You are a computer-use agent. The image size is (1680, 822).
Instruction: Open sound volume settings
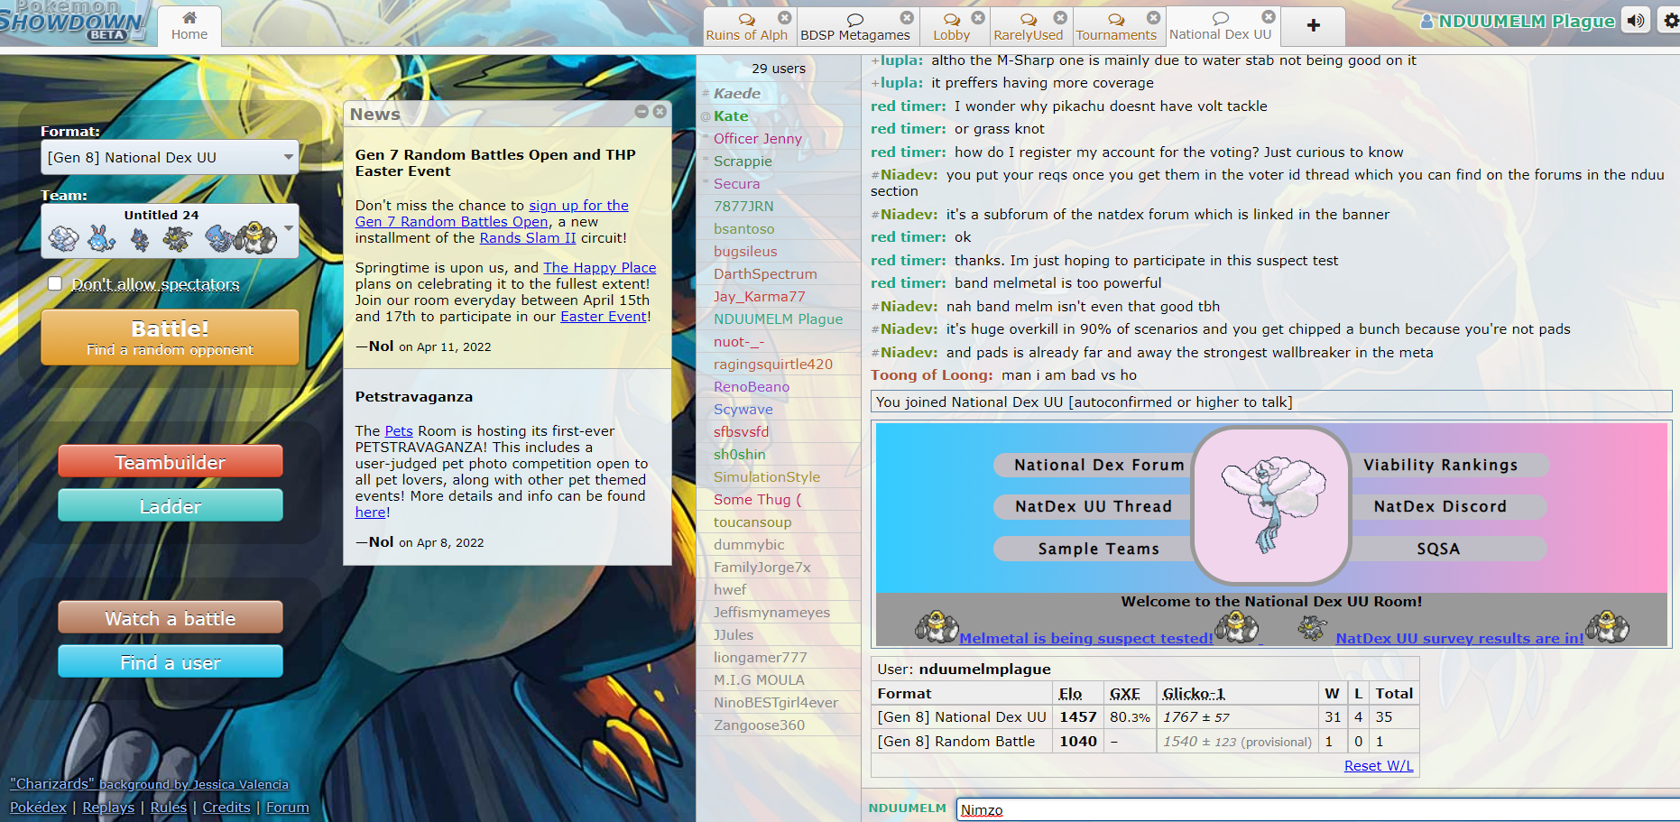click(1636, 21)
